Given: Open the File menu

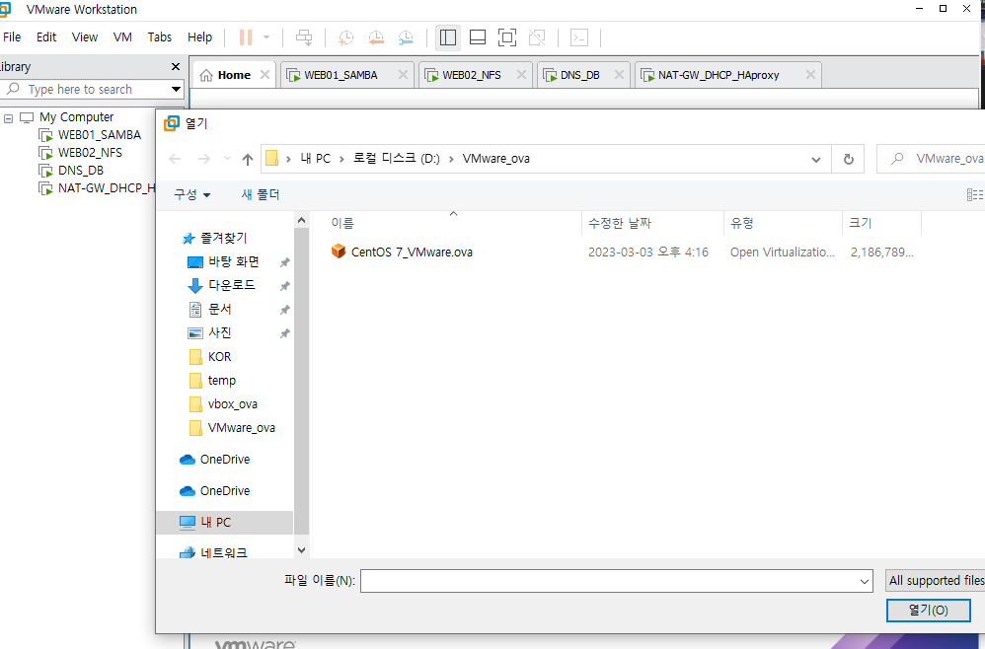Looking at the screenshot, I should tap(12, 37).
